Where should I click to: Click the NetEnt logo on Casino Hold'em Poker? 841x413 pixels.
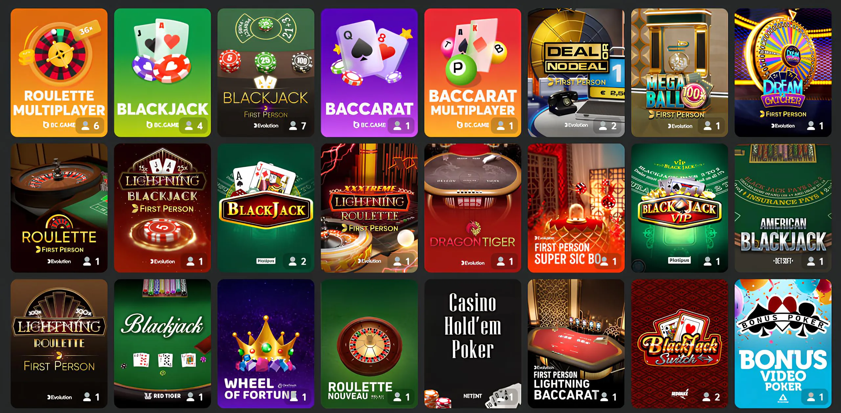(x=472, y=396)
